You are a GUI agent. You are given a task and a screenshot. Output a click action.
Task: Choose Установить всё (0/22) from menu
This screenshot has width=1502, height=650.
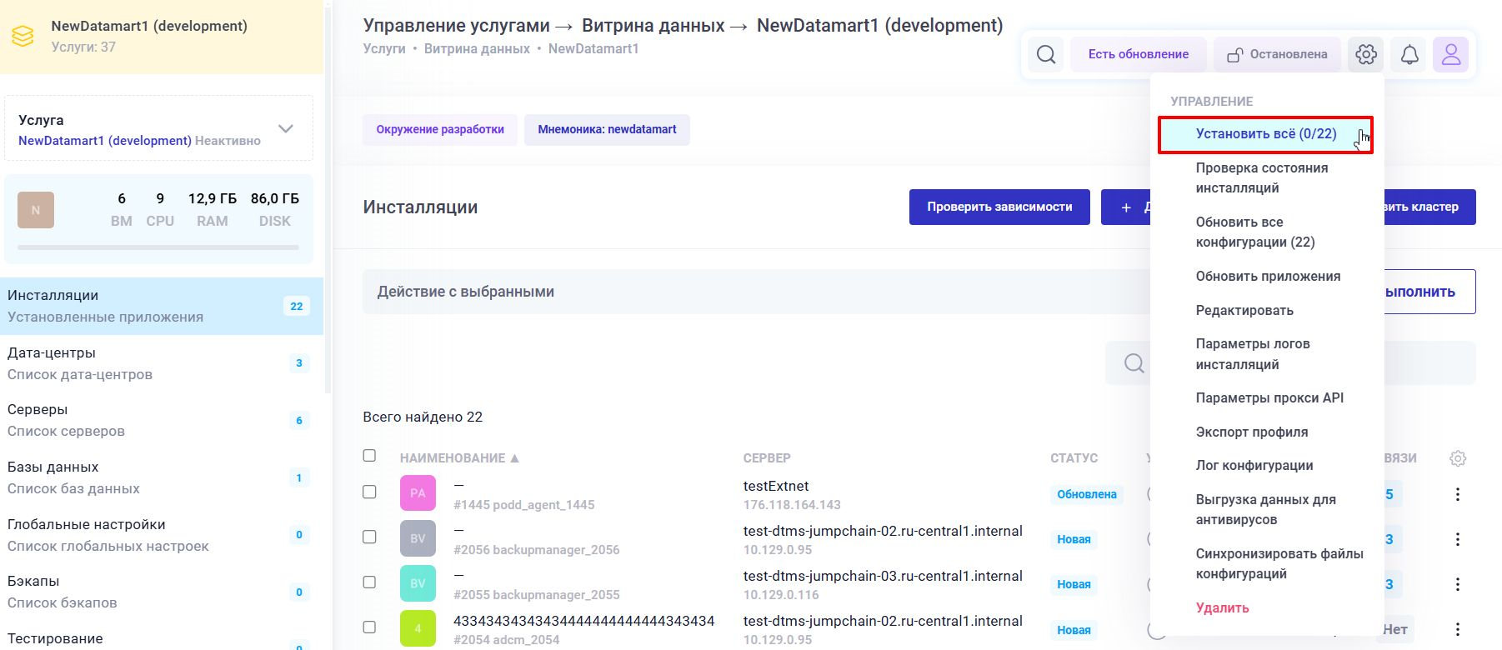(x=1265, y=134)
